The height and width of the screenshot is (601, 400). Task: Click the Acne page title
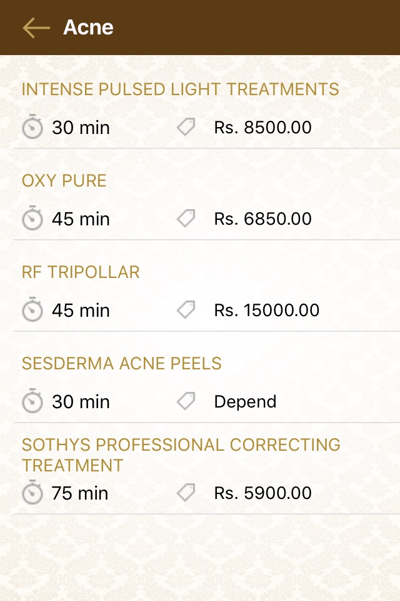point(88,28)
